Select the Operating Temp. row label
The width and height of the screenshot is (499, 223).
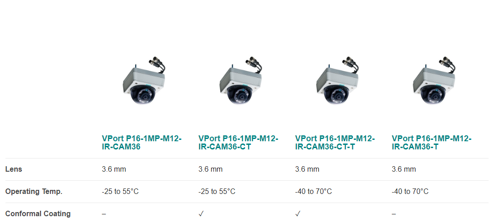click(x=34, y=192)
